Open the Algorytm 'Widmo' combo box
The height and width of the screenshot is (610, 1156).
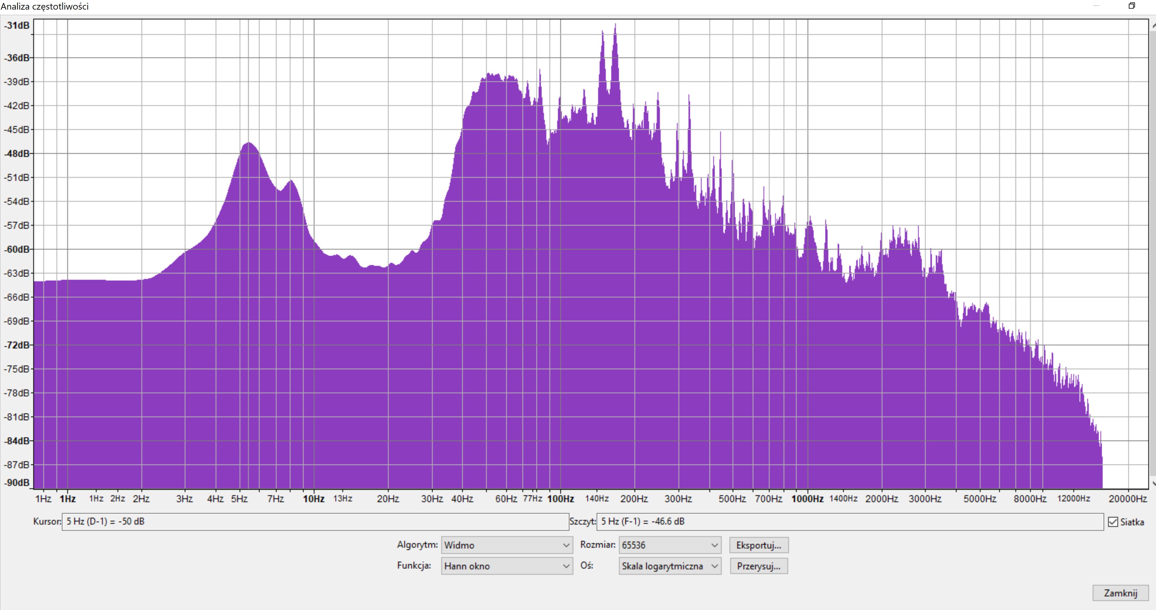pyautogui.click(x=507, y=545)
